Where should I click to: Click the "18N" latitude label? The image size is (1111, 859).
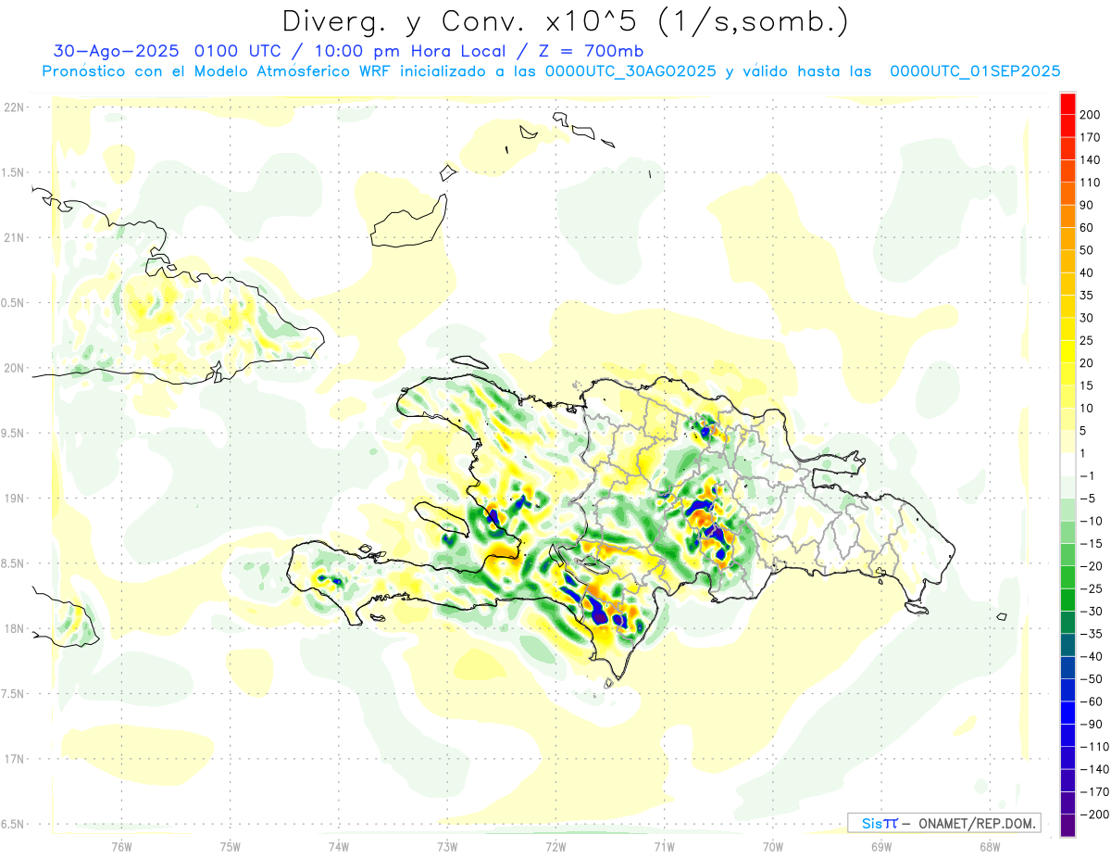pyautogui.click(x=14, y=628)
